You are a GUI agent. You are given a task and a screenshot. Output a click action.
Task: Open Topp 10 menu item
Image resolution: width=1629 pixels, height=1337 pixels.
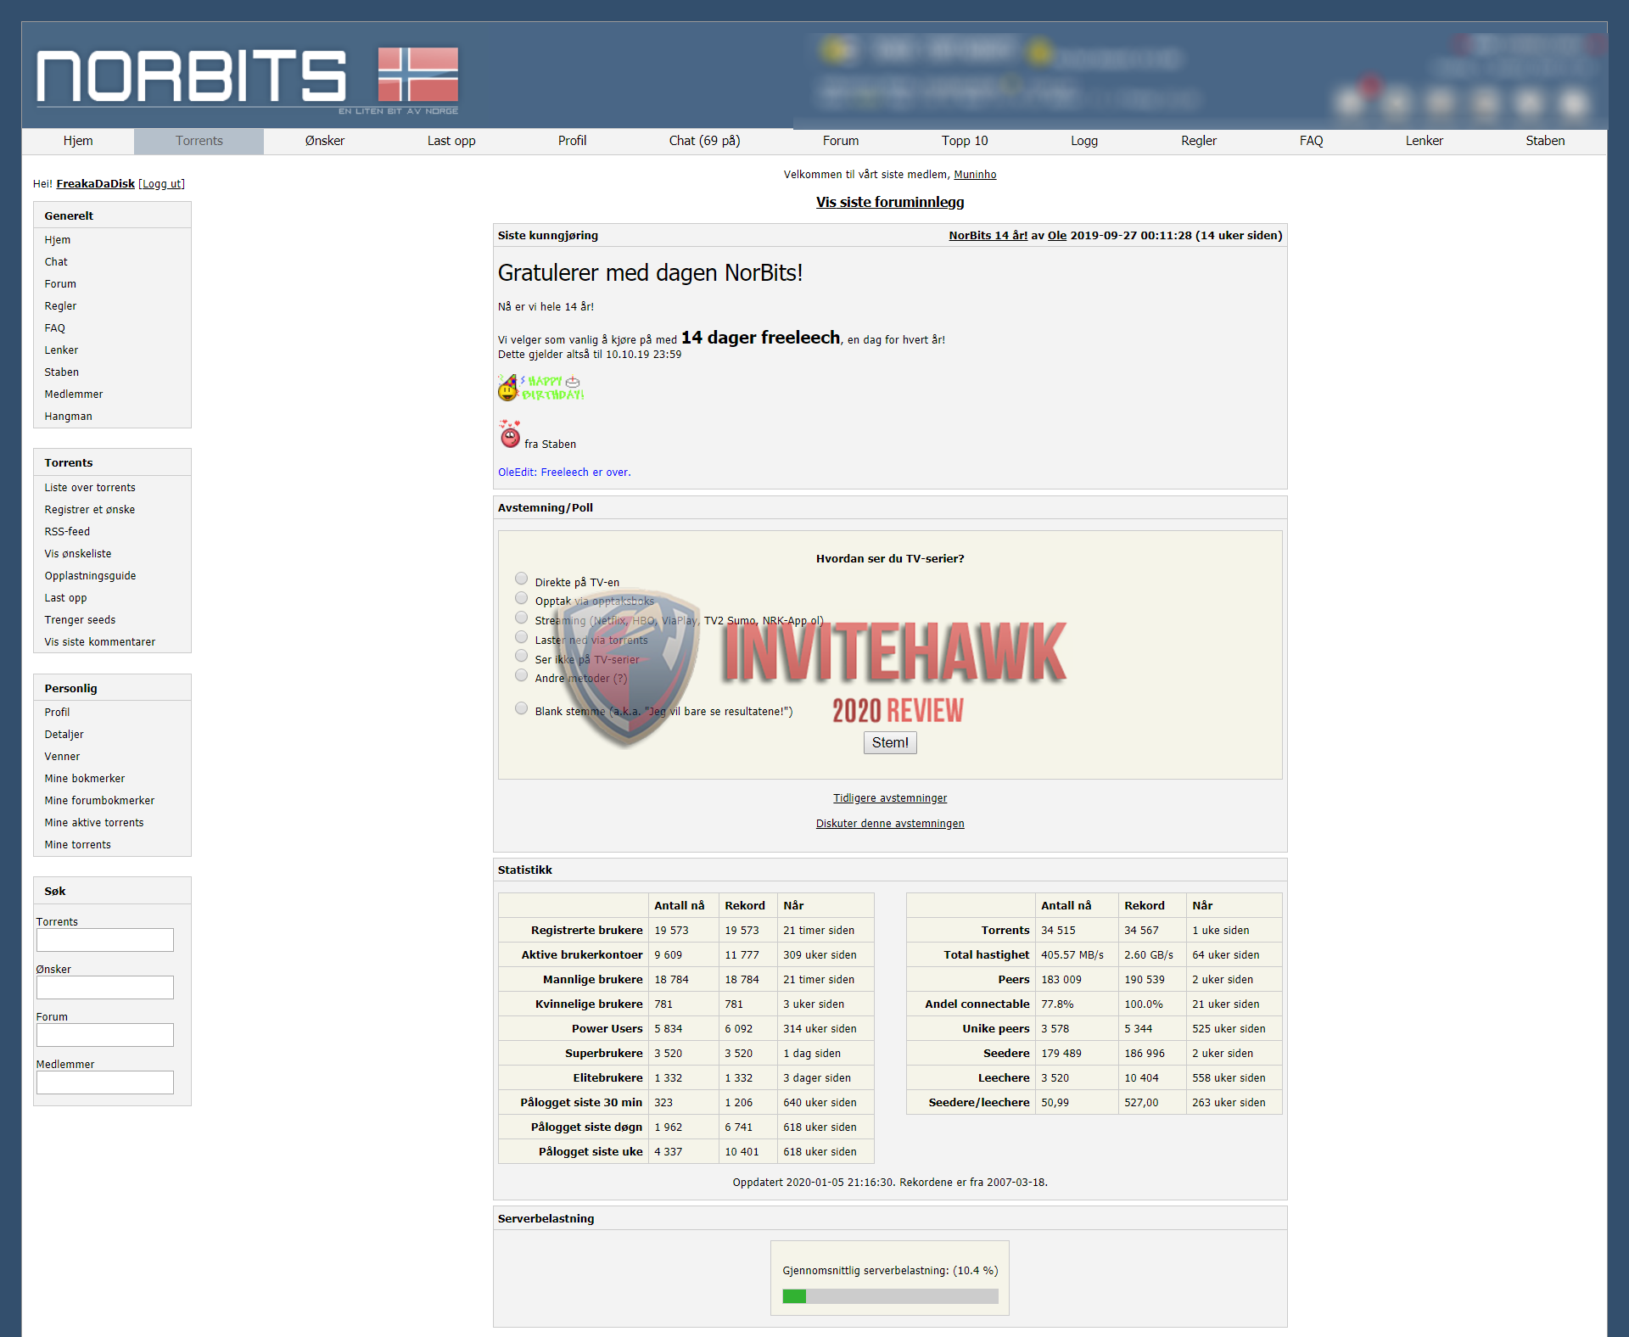(x=965, y=141)
